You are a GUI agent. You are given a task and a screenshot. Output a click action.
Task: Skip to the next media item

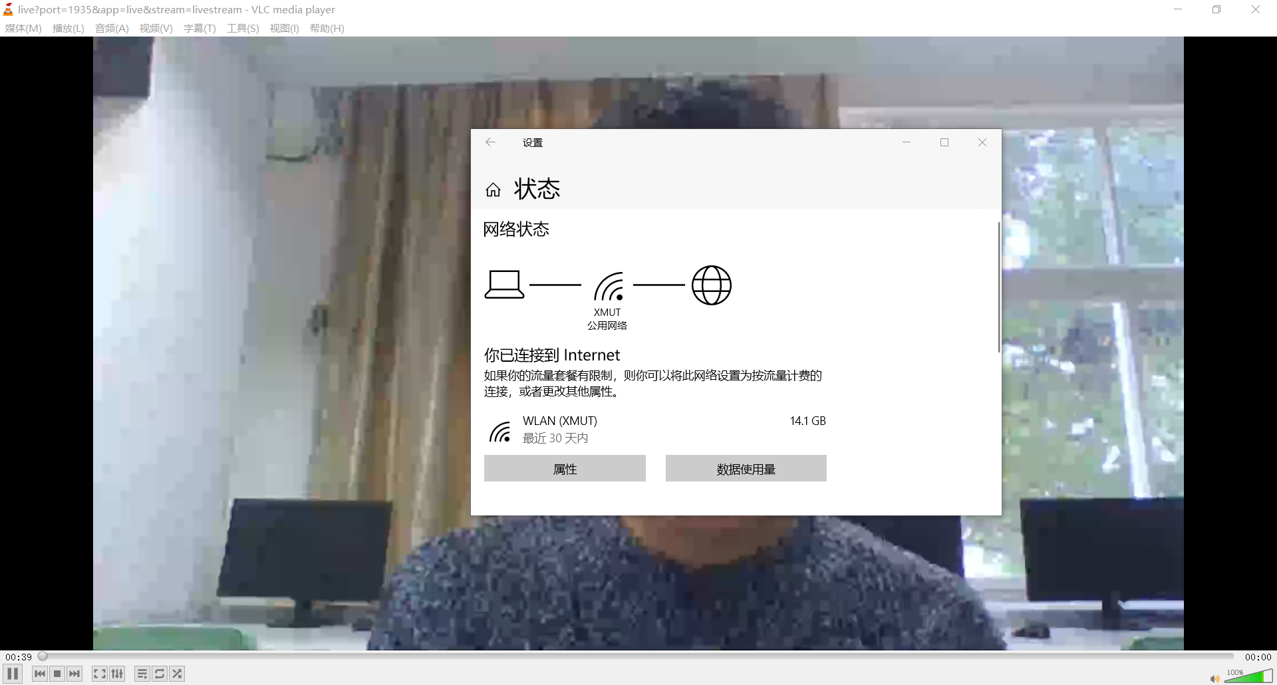tap(75, 673)
